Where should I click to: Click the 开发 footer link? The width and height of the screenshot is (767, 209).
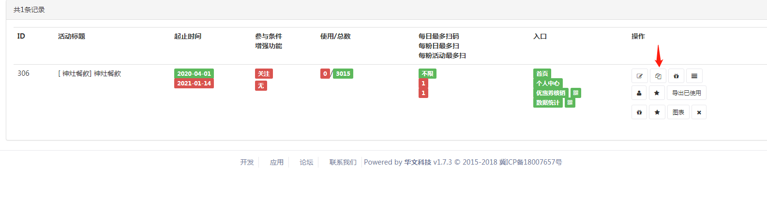click(x=247, y=162)
